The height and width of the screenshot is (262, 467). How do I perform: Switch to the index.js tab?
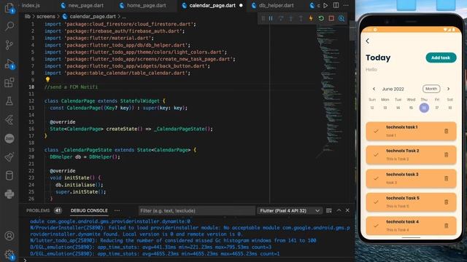point(31,5)
